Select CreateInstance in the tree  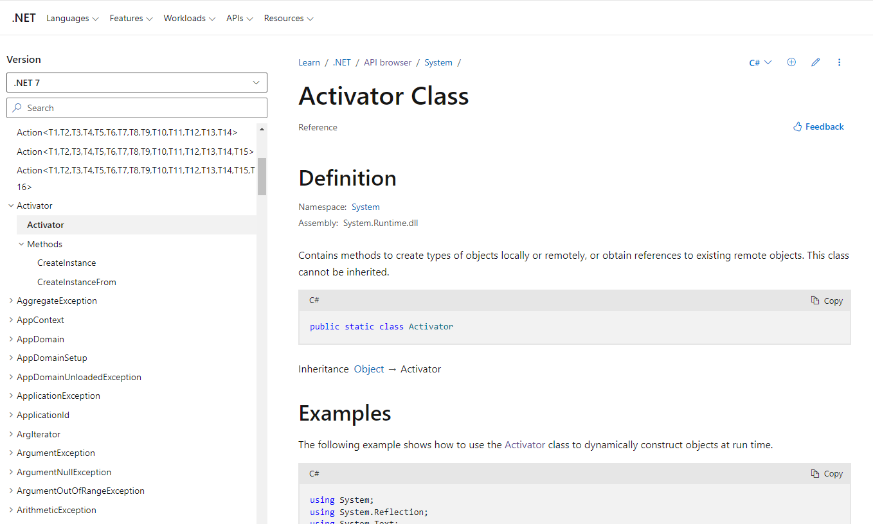67,263
